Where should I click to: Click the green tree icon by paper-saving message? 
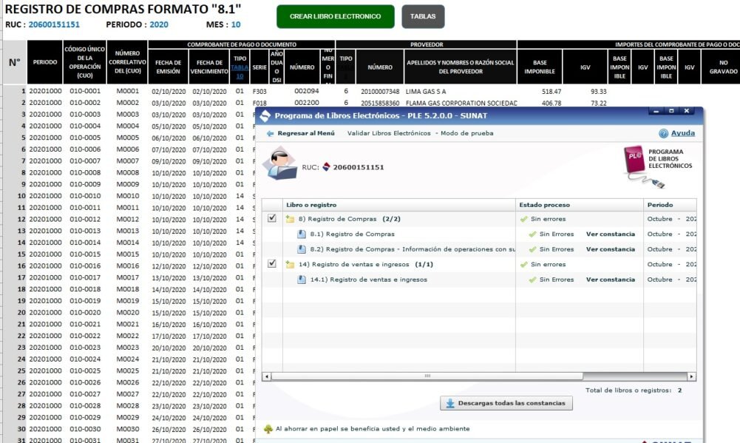click(x=268, y=429)
